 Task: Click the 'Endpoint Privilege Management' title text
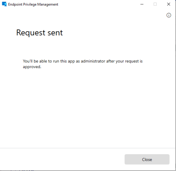[33, 4]
